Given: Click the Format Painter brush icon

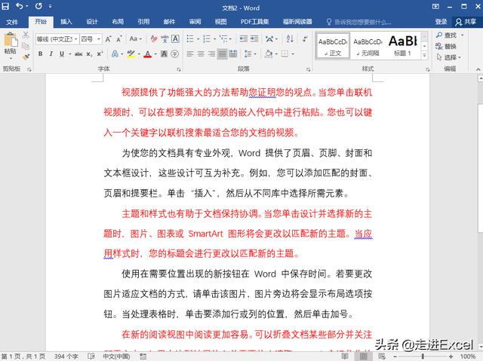Looking at the screenshot, I should [26, 57].
